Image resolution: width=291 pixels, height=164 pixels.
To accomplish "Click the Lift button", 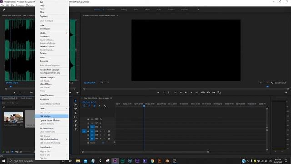I will point(203,92).
